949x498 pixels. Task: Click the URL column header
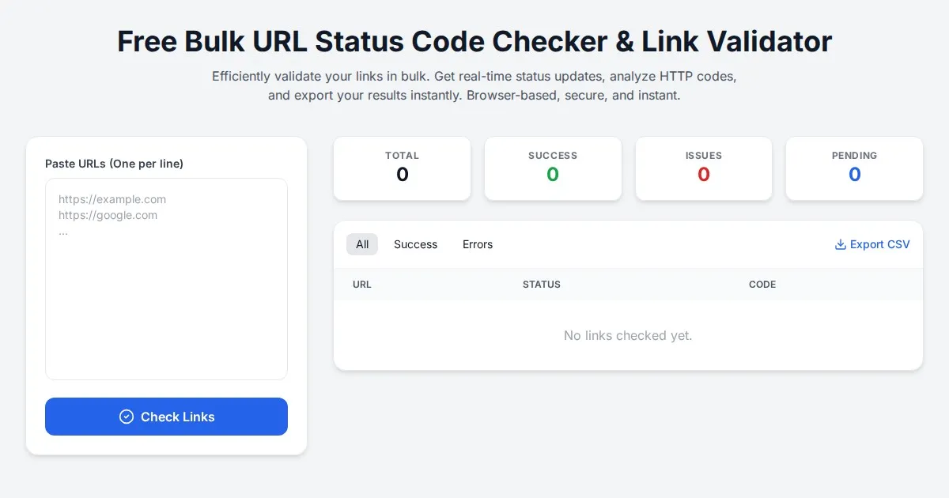362,285
